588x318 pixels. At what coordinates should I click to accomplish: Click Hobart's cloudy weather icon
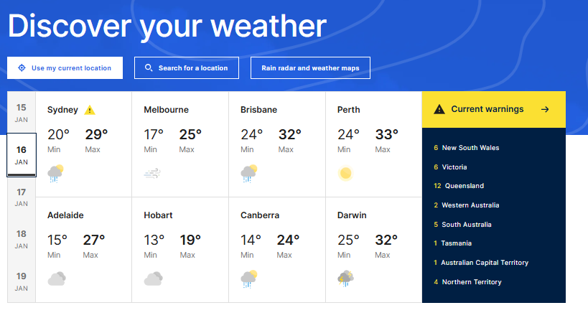click(x=153, y=279)
